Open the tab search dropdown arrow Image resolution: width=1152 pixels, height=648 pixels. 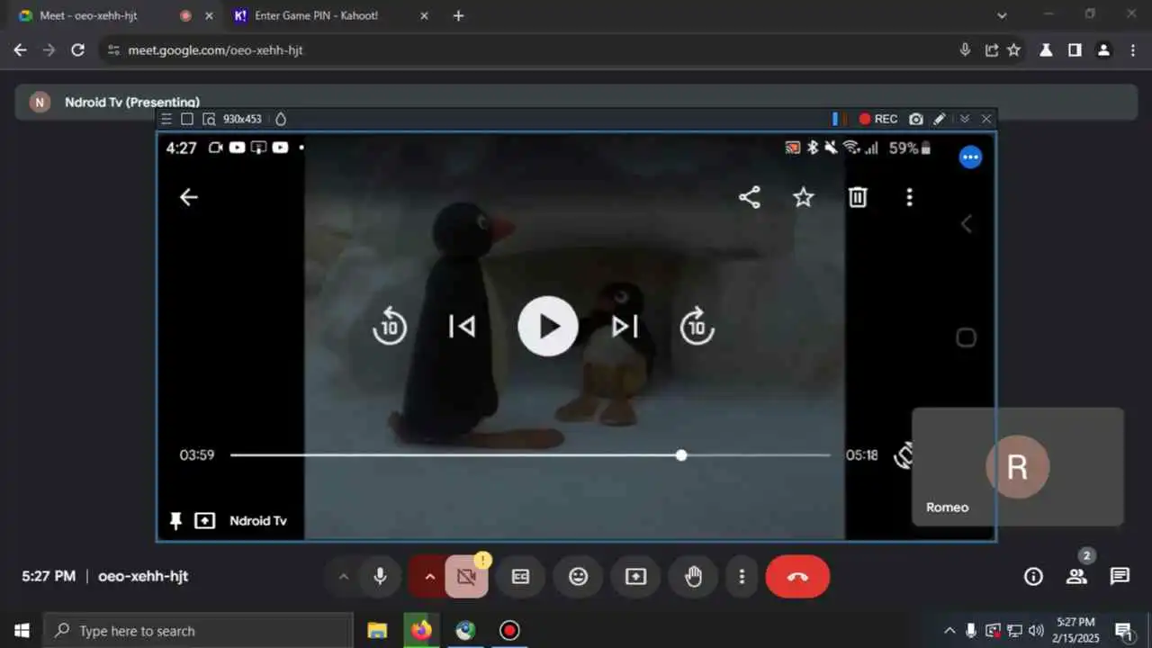[1002, 15]
